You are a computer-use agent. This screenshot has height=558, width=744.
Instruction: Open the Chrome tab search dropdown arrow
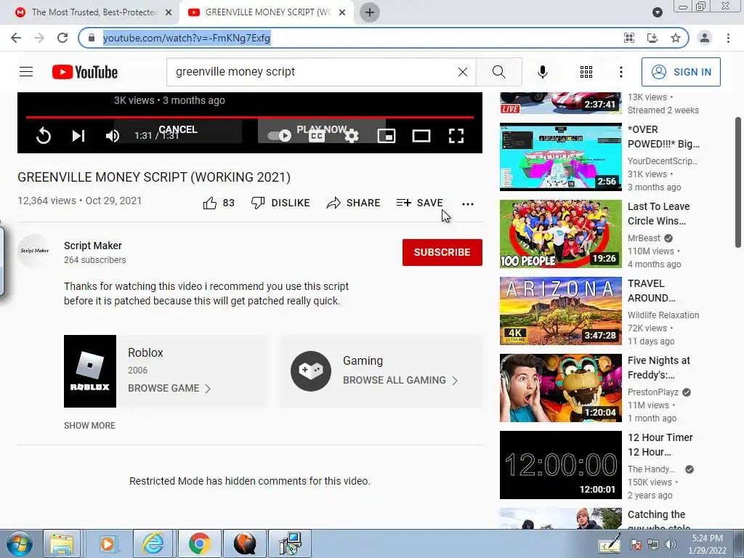657,12
